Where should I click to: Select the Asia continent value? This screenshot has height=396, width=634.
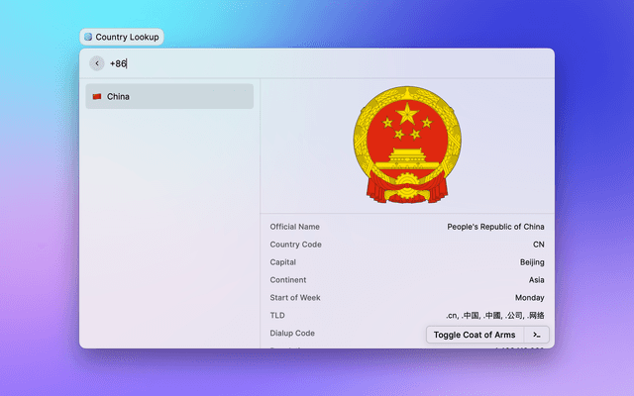point(536,280)
